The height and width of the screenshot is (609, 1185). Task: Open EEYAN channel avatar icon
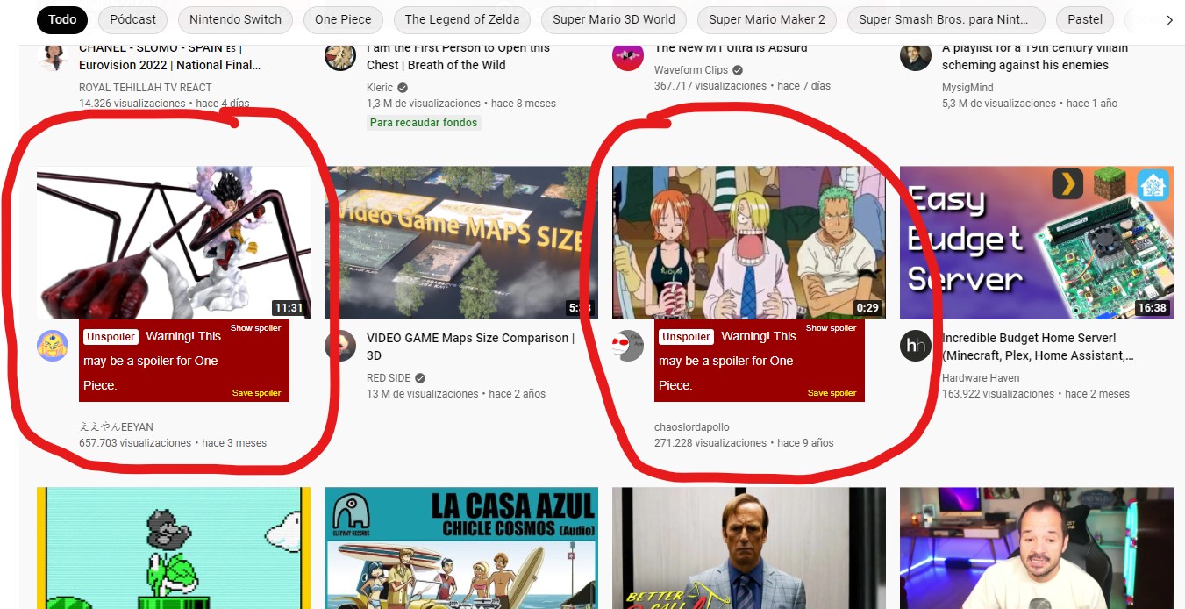pyautogui.click(x=53, y=346)
